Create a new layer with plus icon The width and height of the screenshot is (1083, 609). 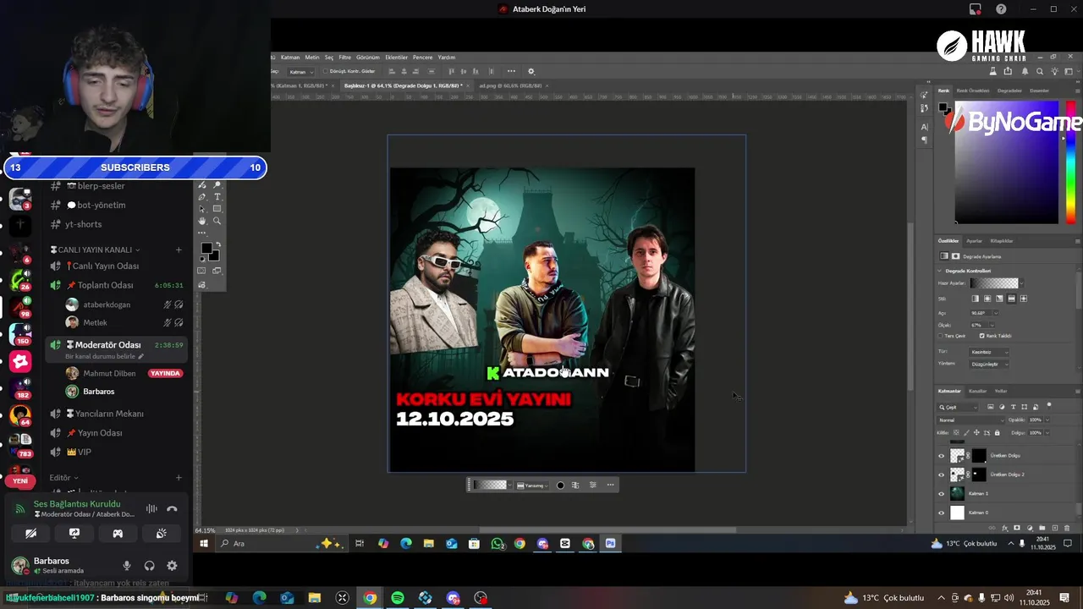[x=1054, y=528]
